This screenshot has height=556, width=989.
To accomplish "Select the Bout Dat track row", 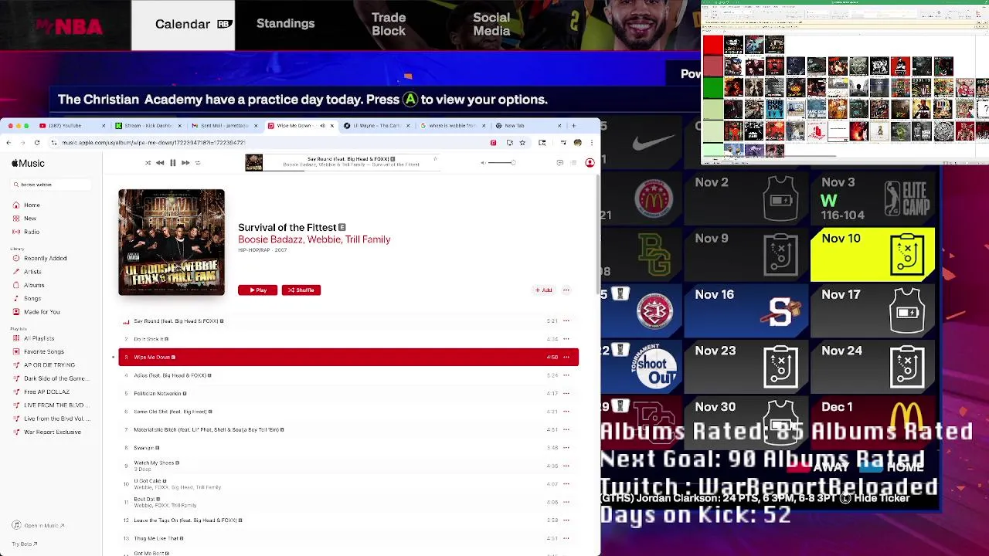I will click(x=348, y=502).
